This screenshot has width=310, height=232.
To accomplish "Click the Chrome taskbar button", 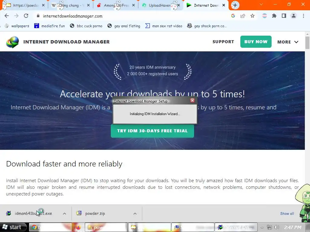I will pyautogui.click(x=50, y=227).
